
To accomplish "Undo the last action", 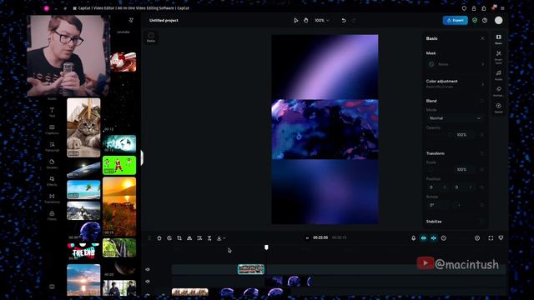I will [344, 20].
